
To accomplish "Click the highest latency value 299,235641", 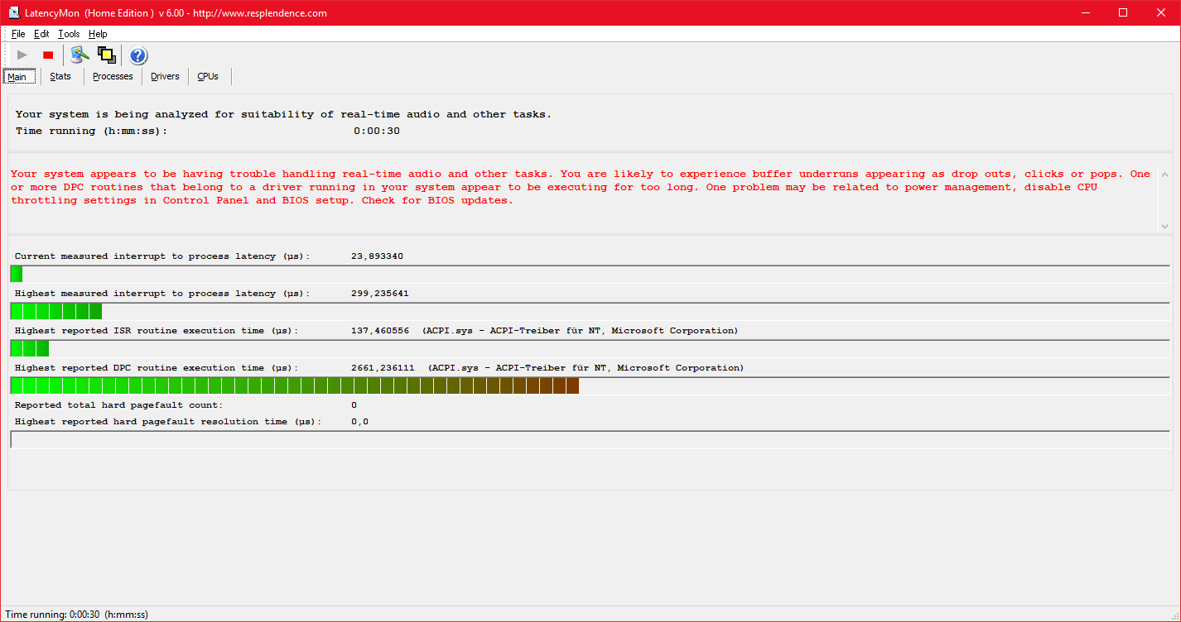I will (379, 294).
